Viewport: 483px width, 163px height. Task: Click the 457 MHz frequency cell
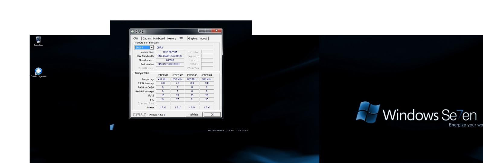point(163,79)
